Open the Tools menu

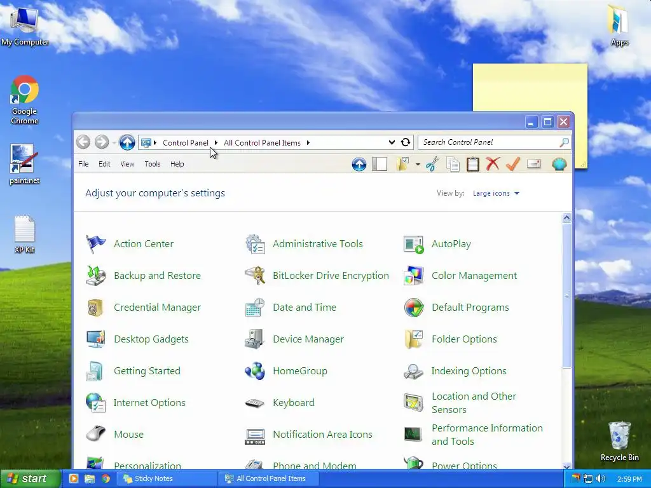[x=153, y=164]
